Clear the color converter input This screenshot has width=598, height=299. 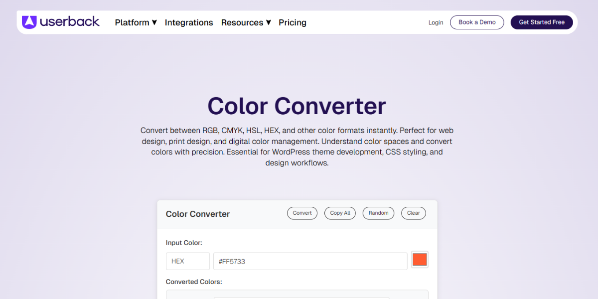[413, 213]
